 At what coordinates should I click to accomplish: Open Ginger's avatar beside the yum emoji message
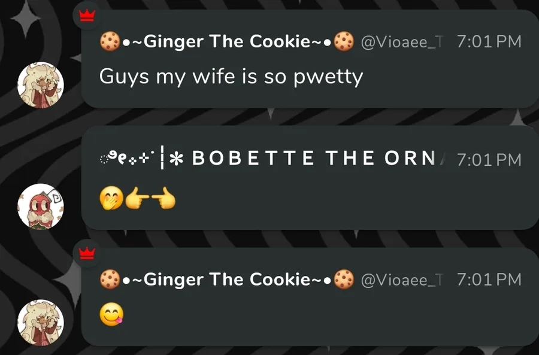[41, 322]
